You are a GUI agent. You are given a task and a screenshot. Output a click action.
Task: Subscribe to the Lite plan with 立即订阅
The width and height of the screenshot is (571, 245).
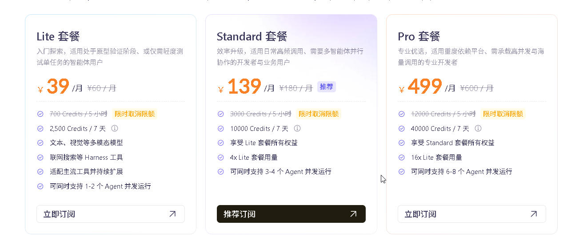(x=111, y=214)
